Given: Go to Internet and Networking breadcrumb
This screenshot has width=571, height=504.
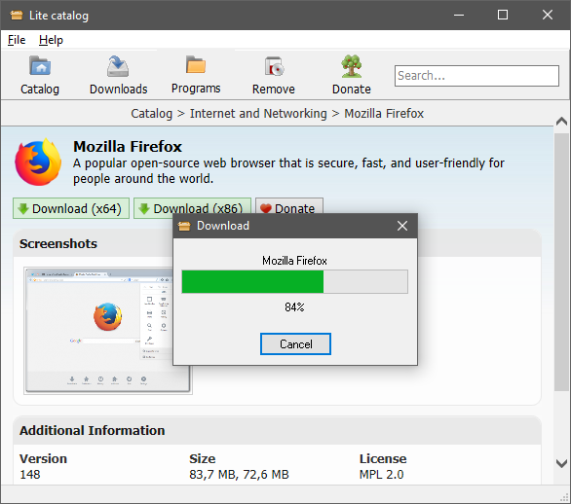Looking at the screenshot, I should click(258, 114).
